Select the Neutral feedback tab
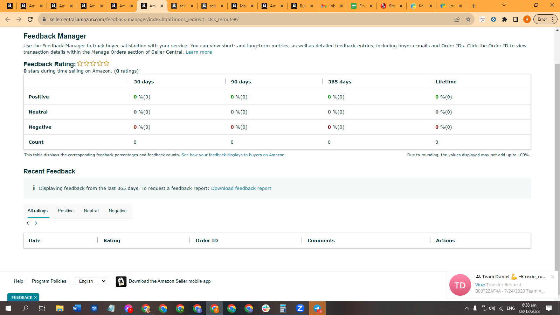560x315 pixels. (x=91, y=211)
